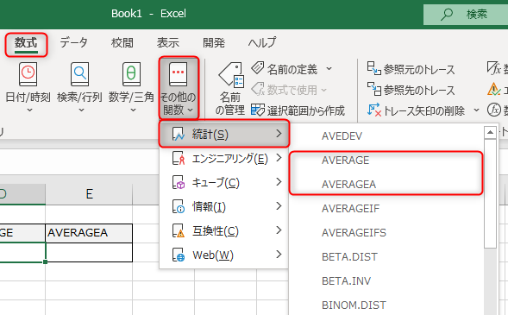The height and width of the screenshot is (315, 508).
Task: Select the AVERAGEA function
Action: [x=386, y=185]
